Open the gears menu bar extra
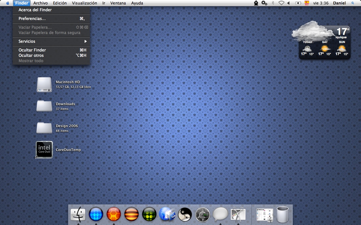The height and width of the screenshot is (225, 361). pos(264,3)
